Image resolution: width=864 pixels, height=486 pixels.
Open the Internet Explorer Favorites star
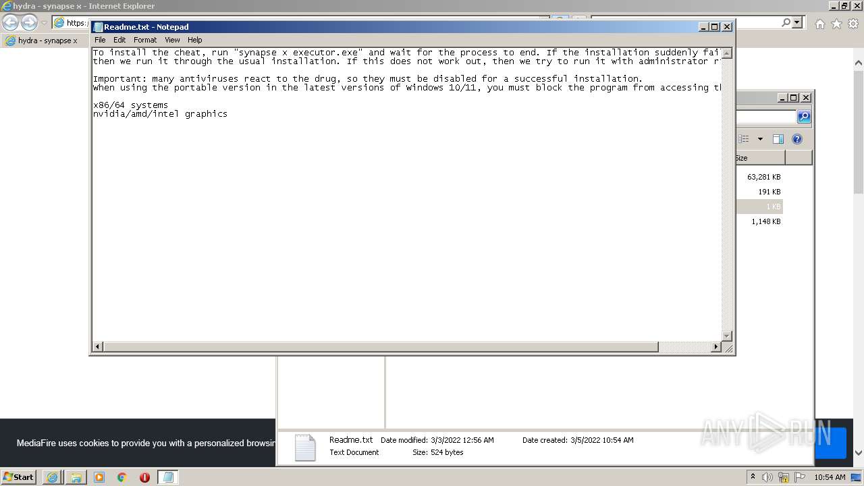click(x=836, y=24)
